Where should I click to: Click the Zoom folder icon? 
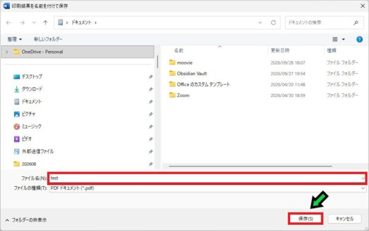click(x=172, y=95)
